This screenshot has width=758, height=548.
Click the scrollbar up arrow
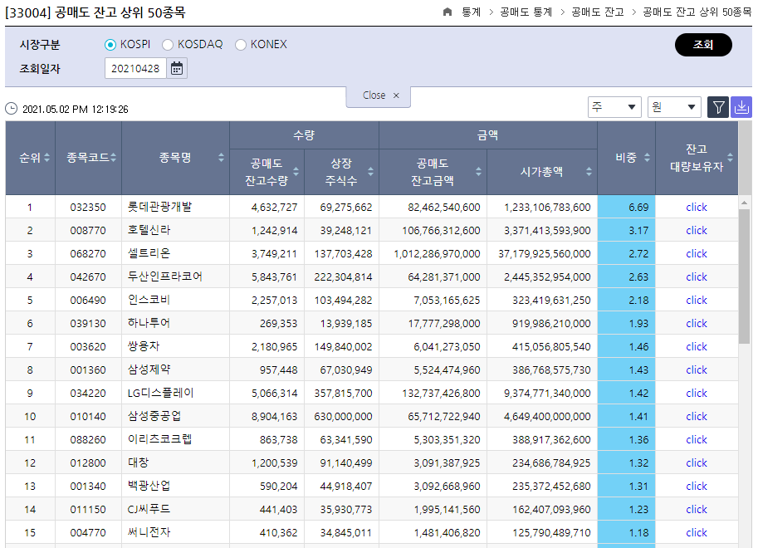pyautogui.click(x=744, y=203)
